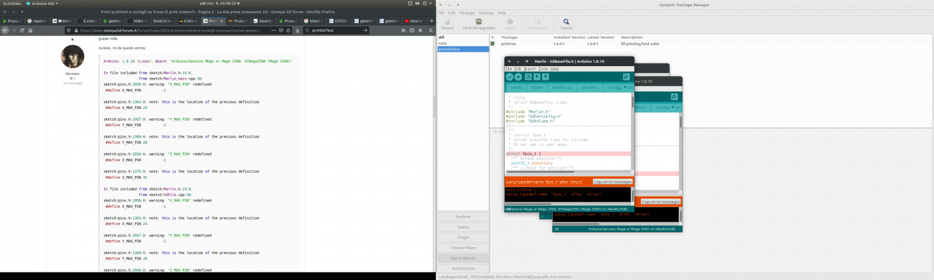Copy error messages in rear Arduino window

(x=661, y=202)
